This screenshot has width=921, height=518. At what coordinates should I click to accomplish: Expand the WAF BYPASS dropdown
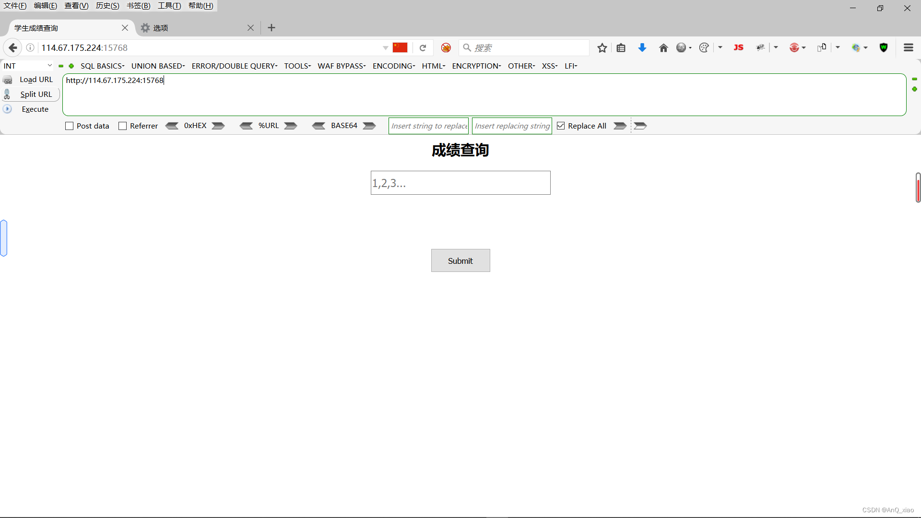[342, 66]
